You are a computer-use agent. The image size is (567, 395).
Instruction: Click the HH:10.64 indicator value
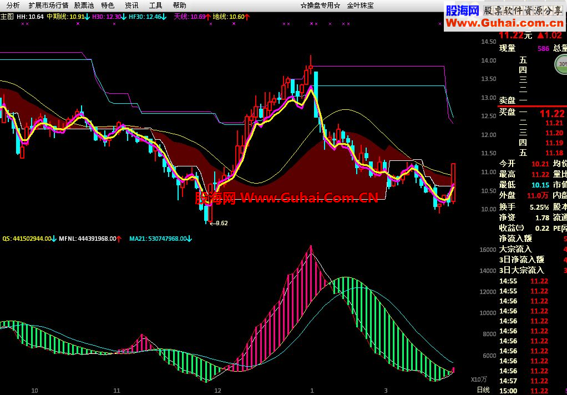(30, 17)
